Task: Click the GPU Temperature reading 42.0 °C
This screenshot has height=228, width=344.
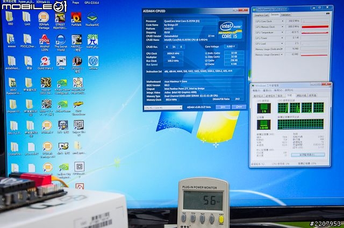Action: (294, 32)
